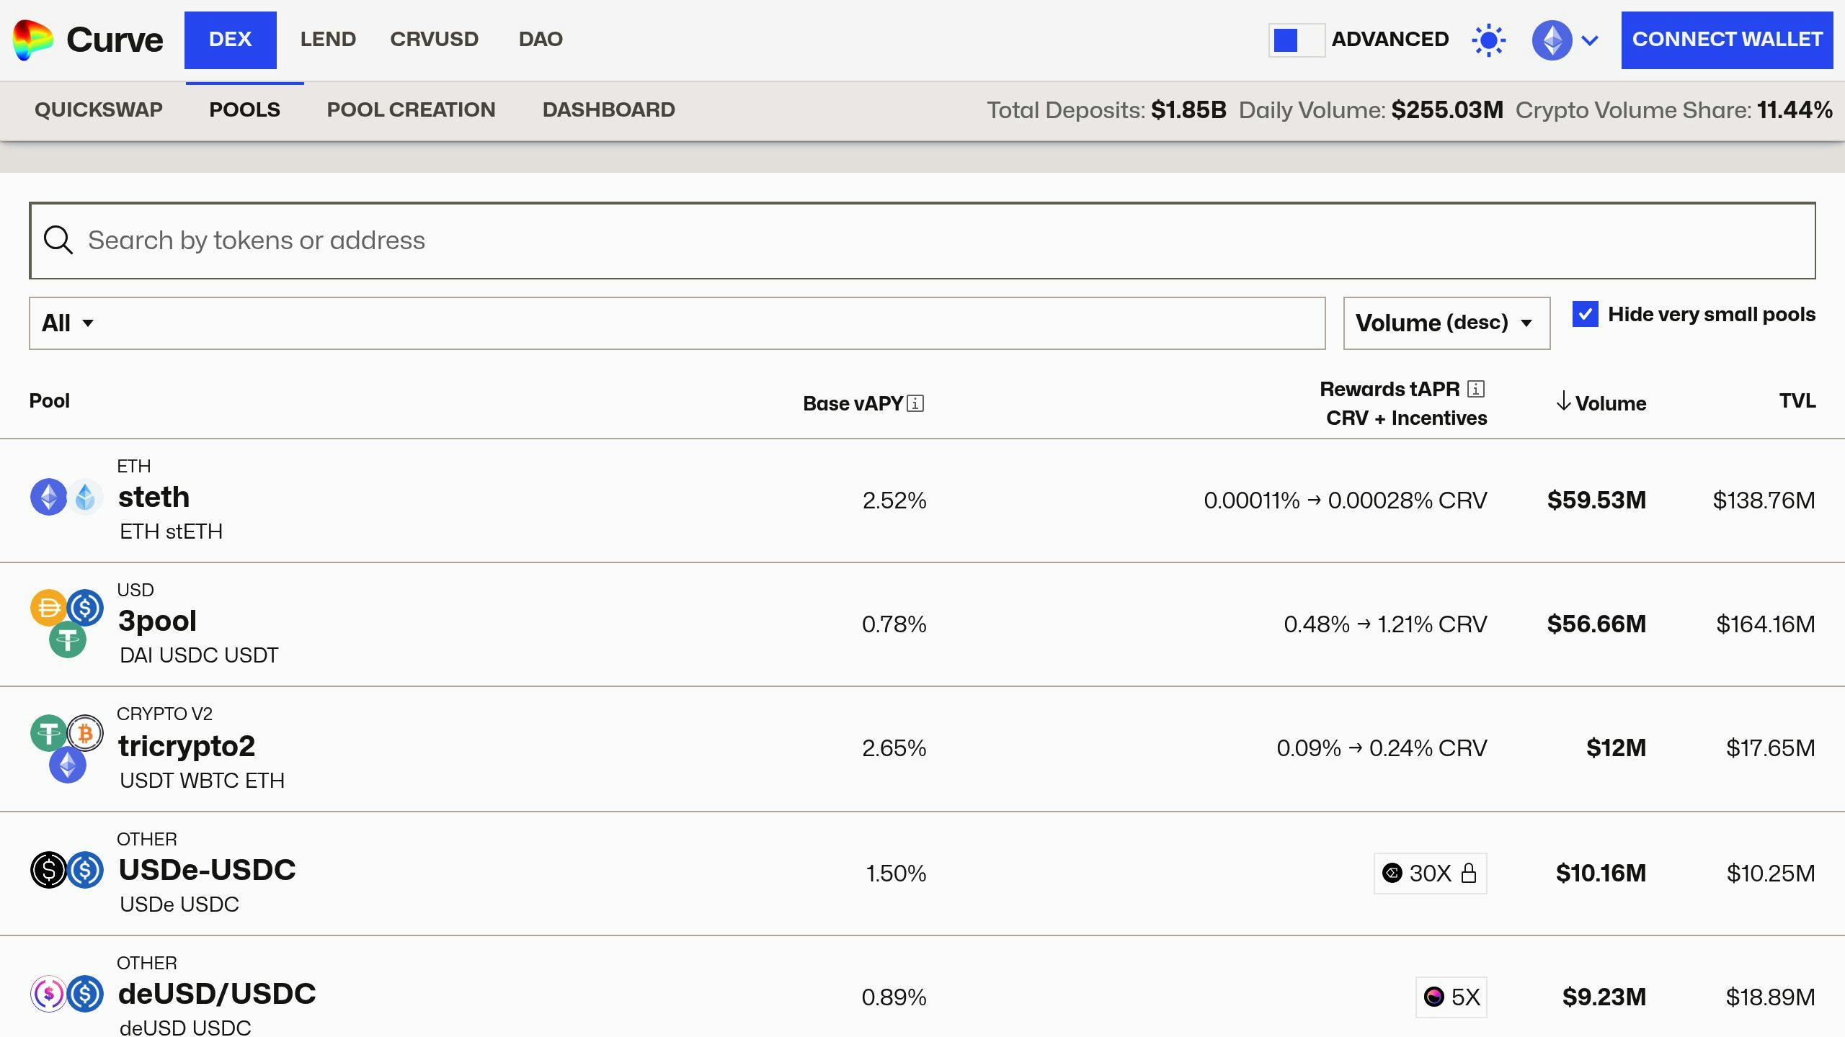Open Rewards tAPR info icon
1845x1037 pixels.
(x=1476, y=389)
